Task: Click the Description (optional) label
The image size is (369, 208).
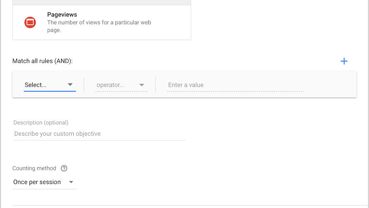Action: [41, 123]
